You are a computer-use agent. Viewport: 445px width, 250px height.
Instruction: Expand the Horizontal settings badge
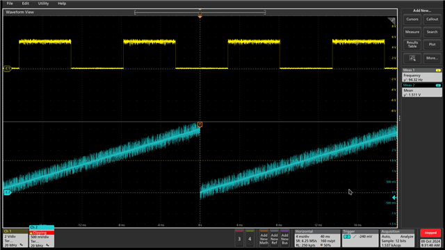click(317, 238)
